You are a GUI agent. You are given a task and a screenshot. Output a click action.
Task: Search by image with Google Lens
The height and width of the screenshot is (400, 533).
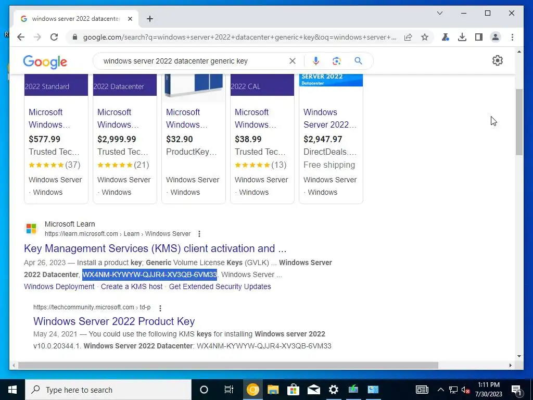point(337,61)
